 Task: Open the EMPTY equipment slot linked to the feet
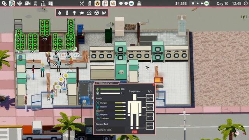[x=150, y=126]
